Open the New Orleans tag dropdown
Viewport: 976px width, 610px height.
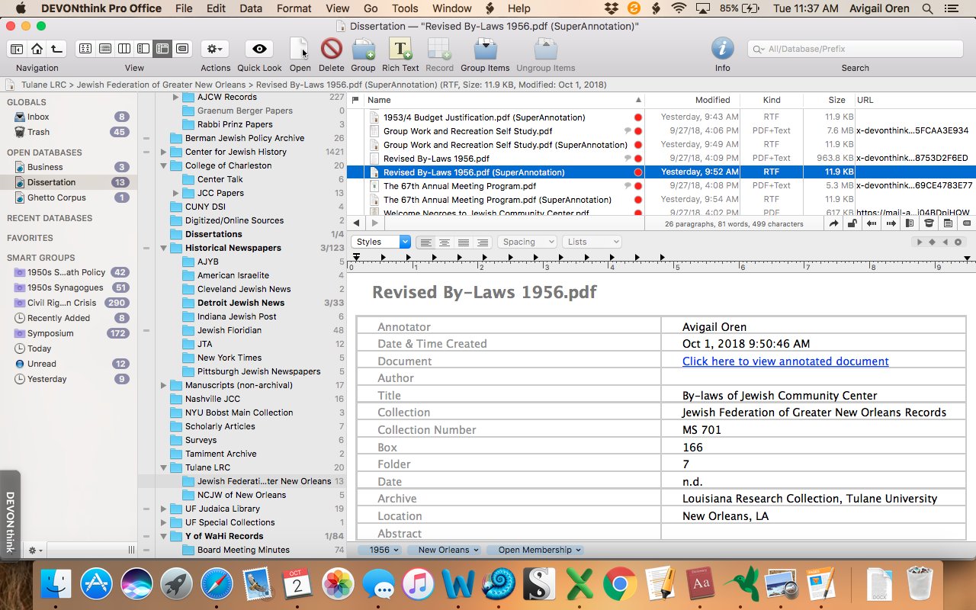coord(446,550)
